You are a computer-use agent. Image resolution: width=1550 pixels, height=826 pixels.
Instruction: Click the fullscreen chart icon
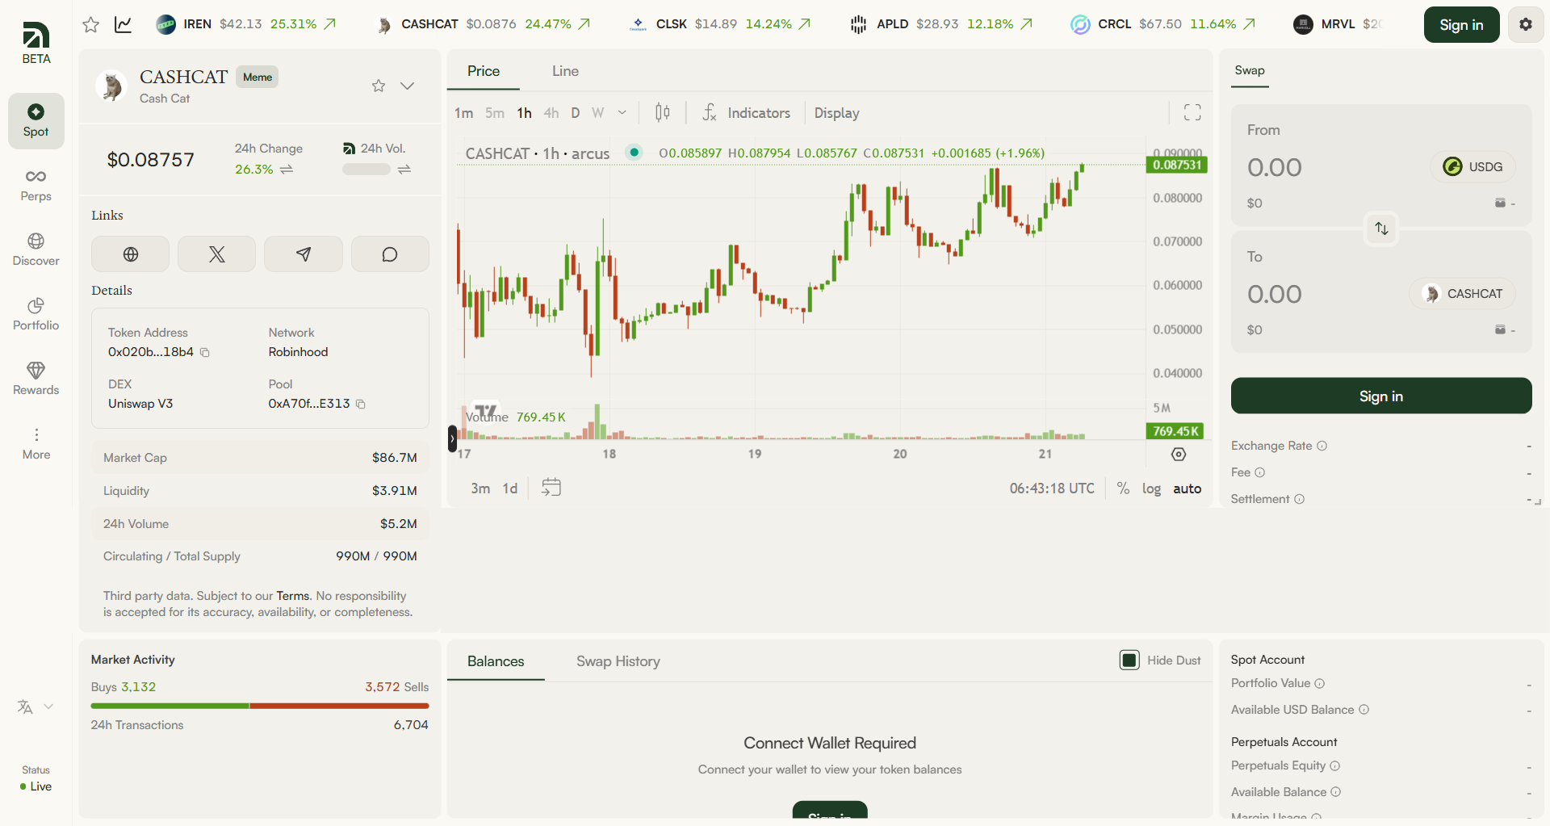pos(1192,112)
